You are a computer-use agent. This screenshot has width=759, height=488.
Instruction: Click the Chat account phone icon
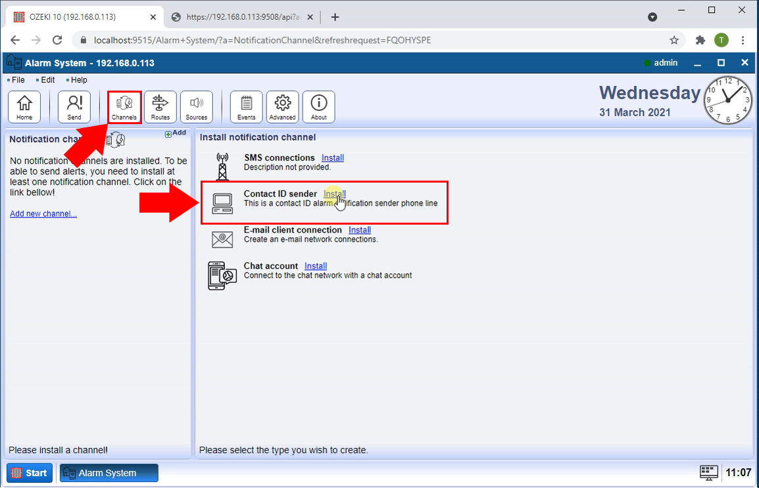click(222, 276)
